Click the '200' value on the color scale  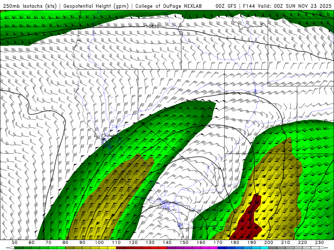tap(269, 242)
